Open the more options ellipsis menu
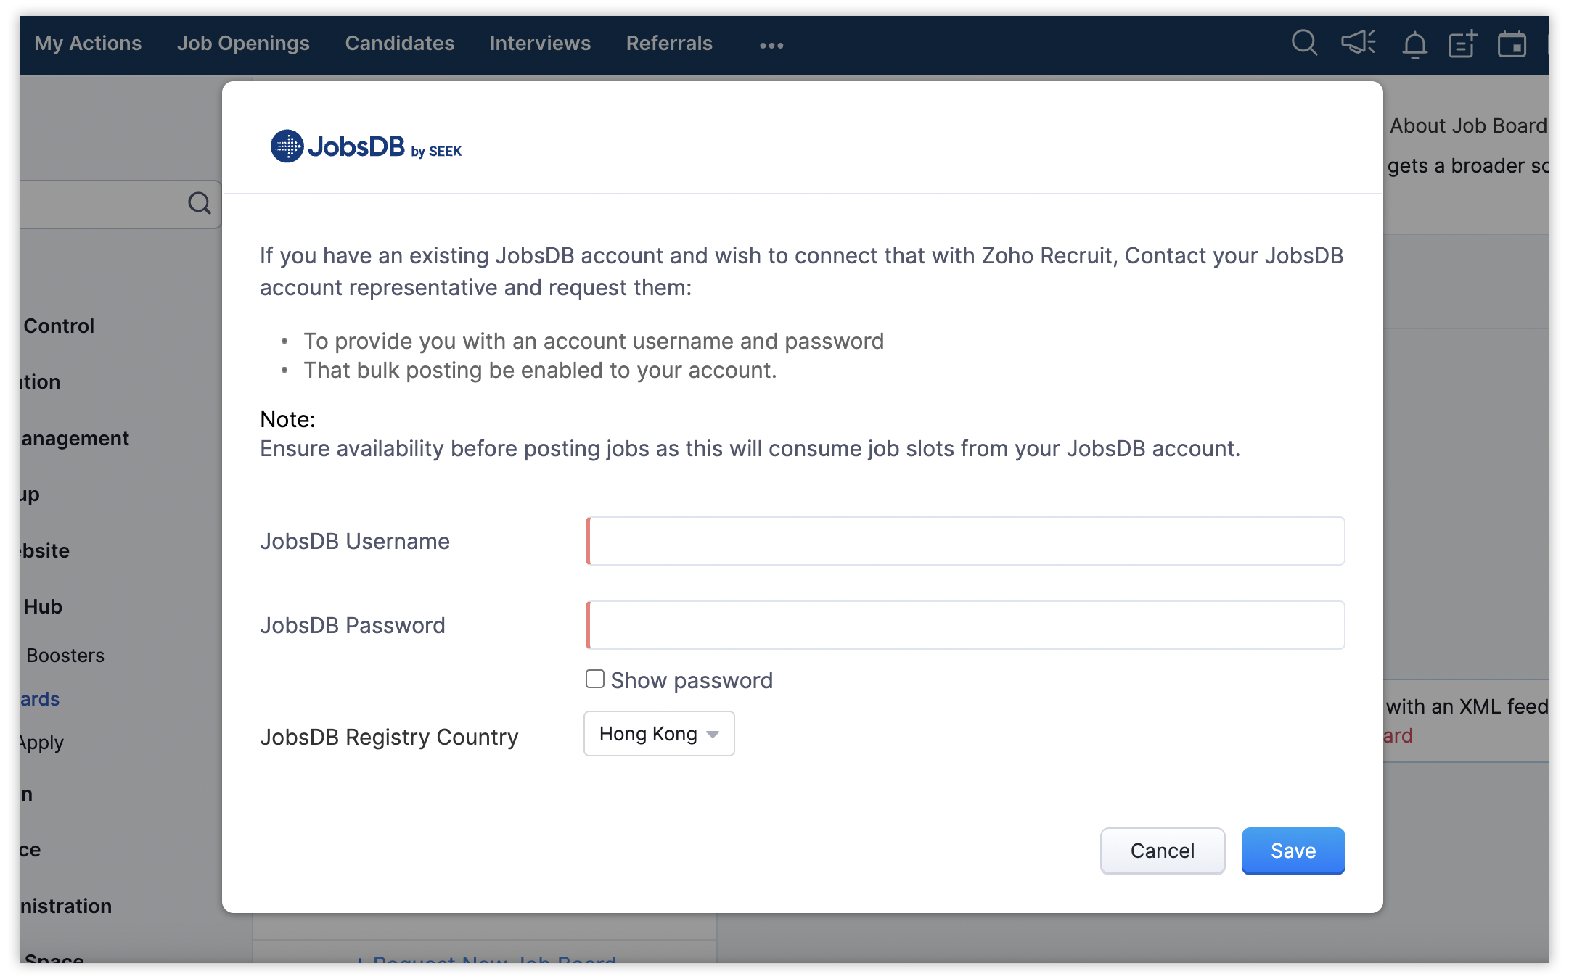The width and height of the screenshot is (1569, 979). point(771,45)
